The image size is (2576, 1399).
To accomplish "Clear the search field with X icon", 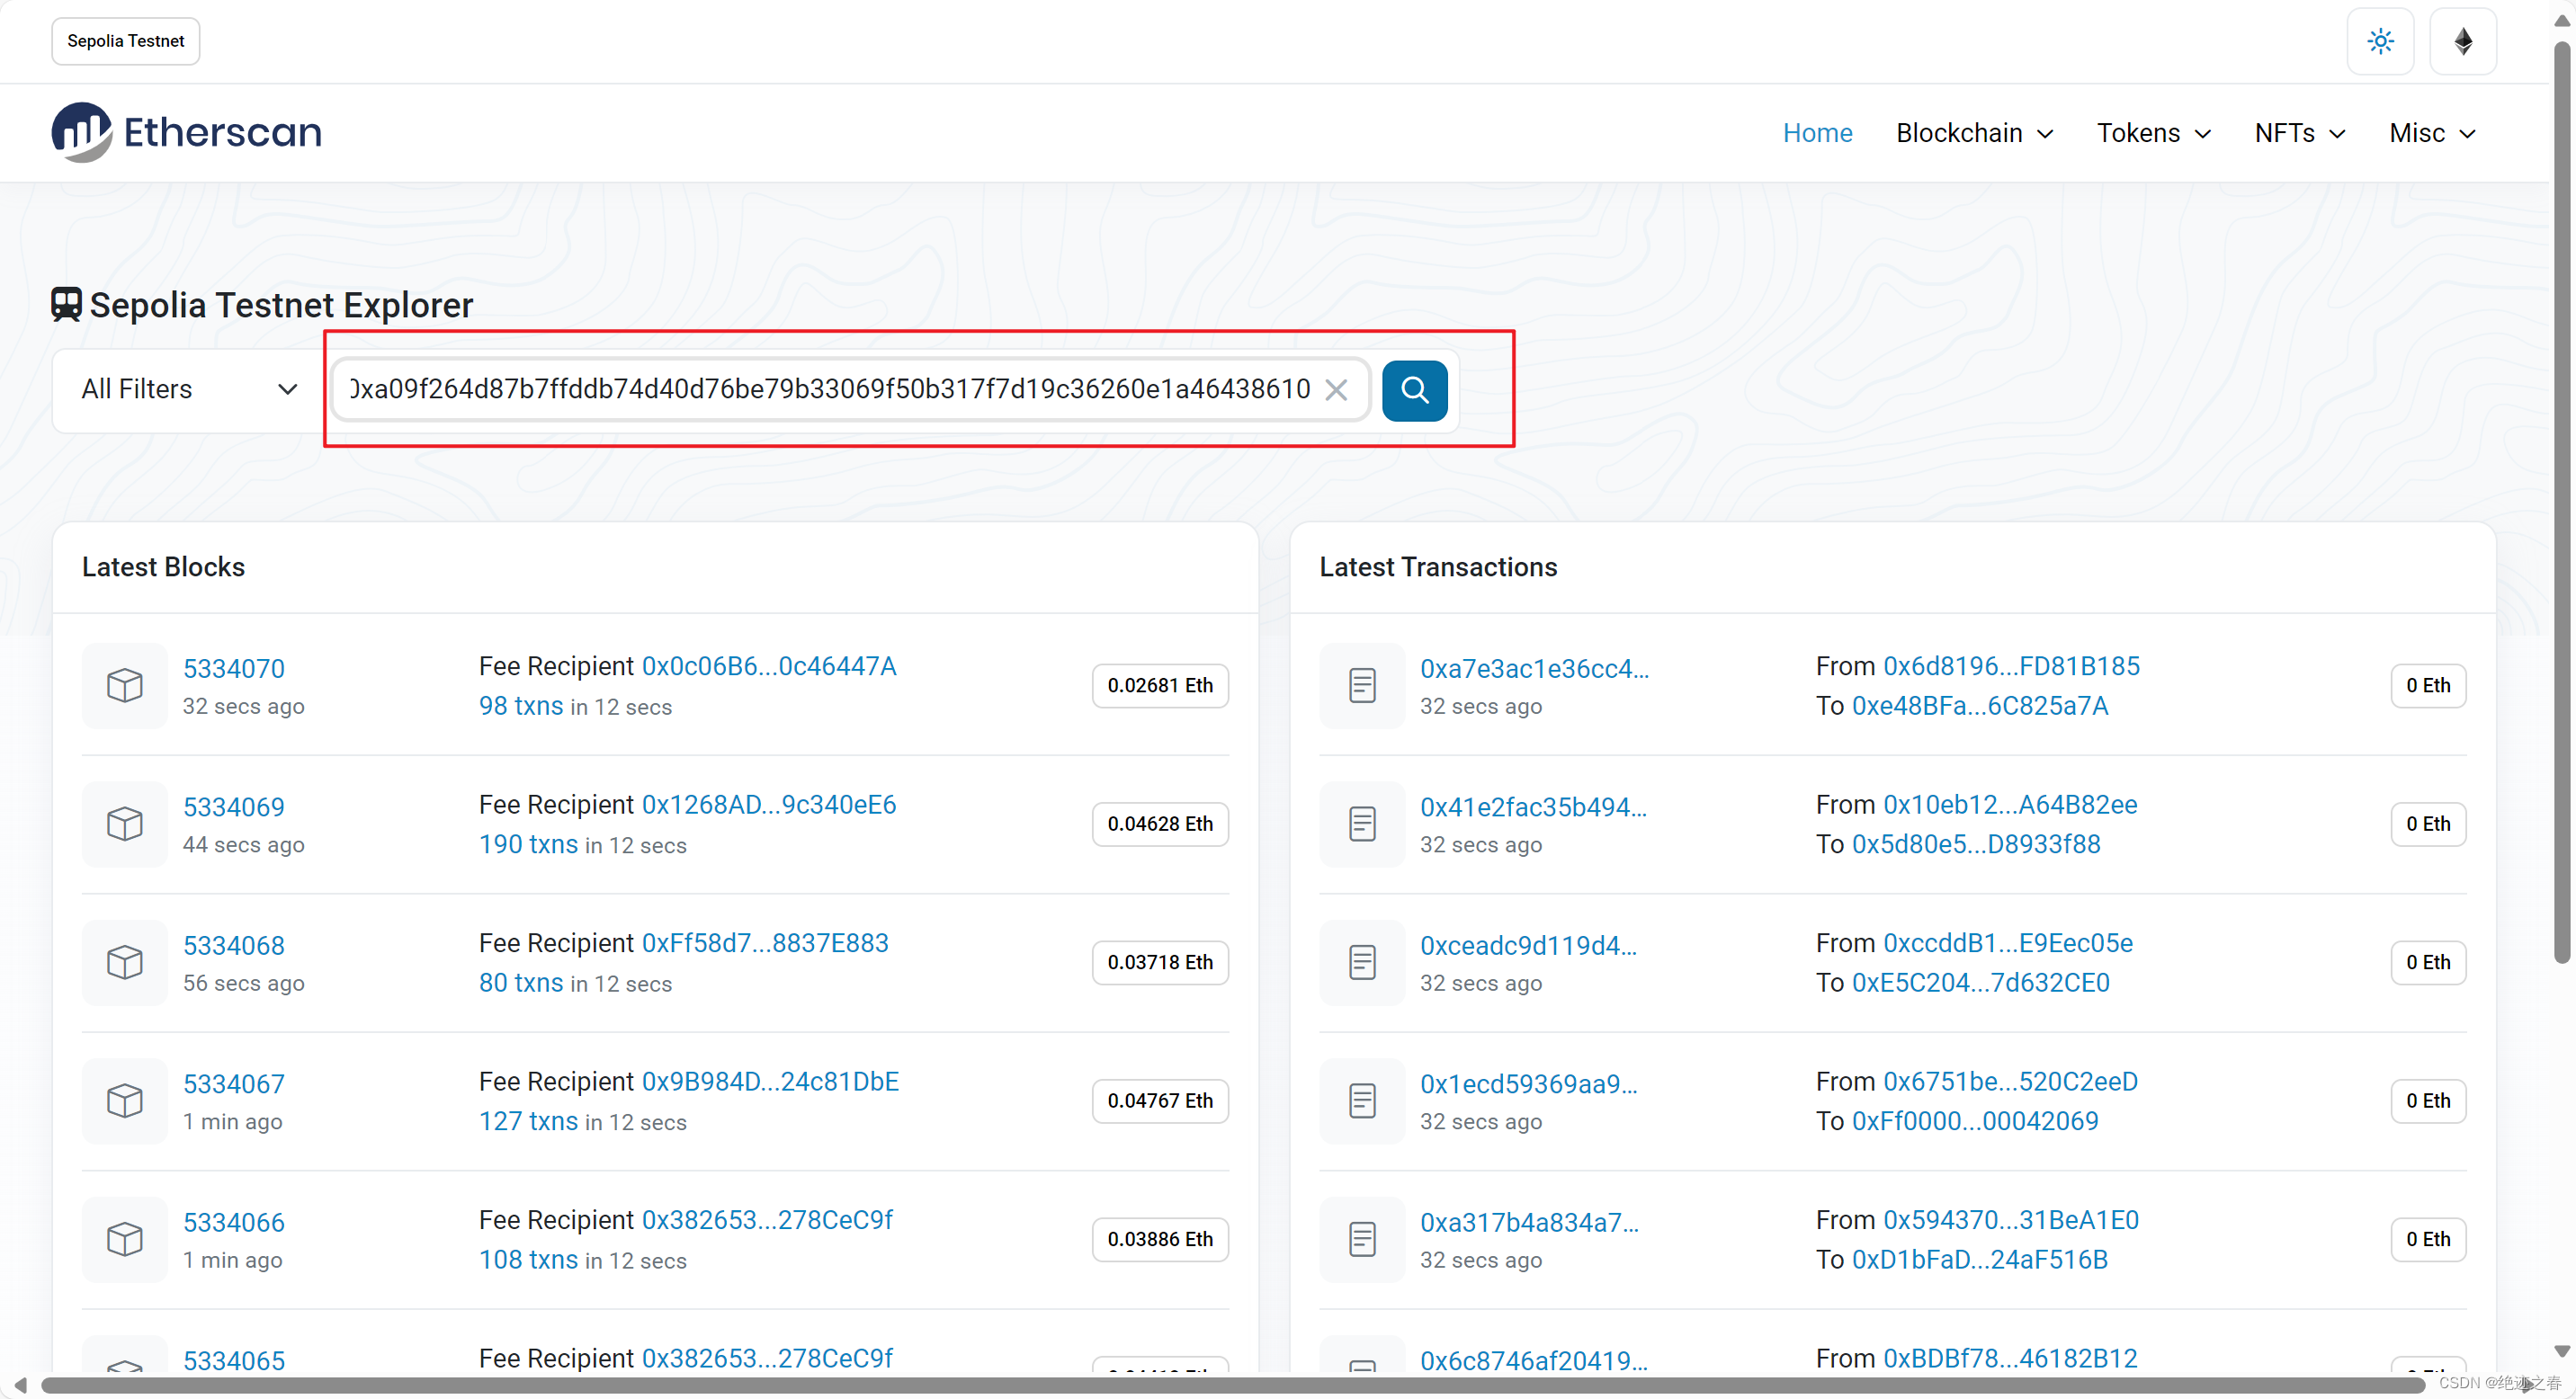I will tap(1336, 389).
